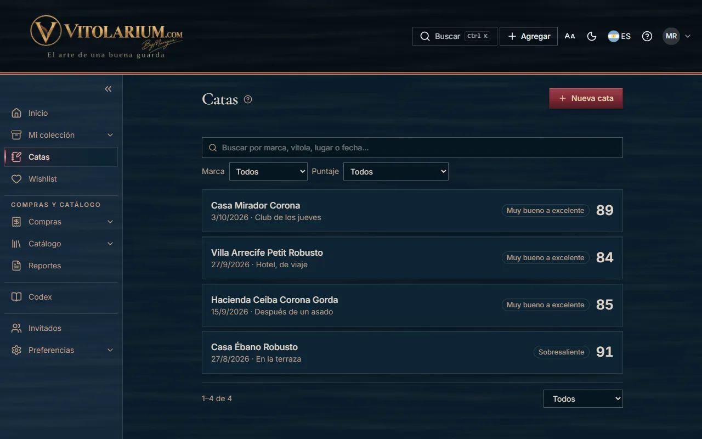Open Wishlist from the sidebar
Screen dimensions: 702x439
point(61,179)
